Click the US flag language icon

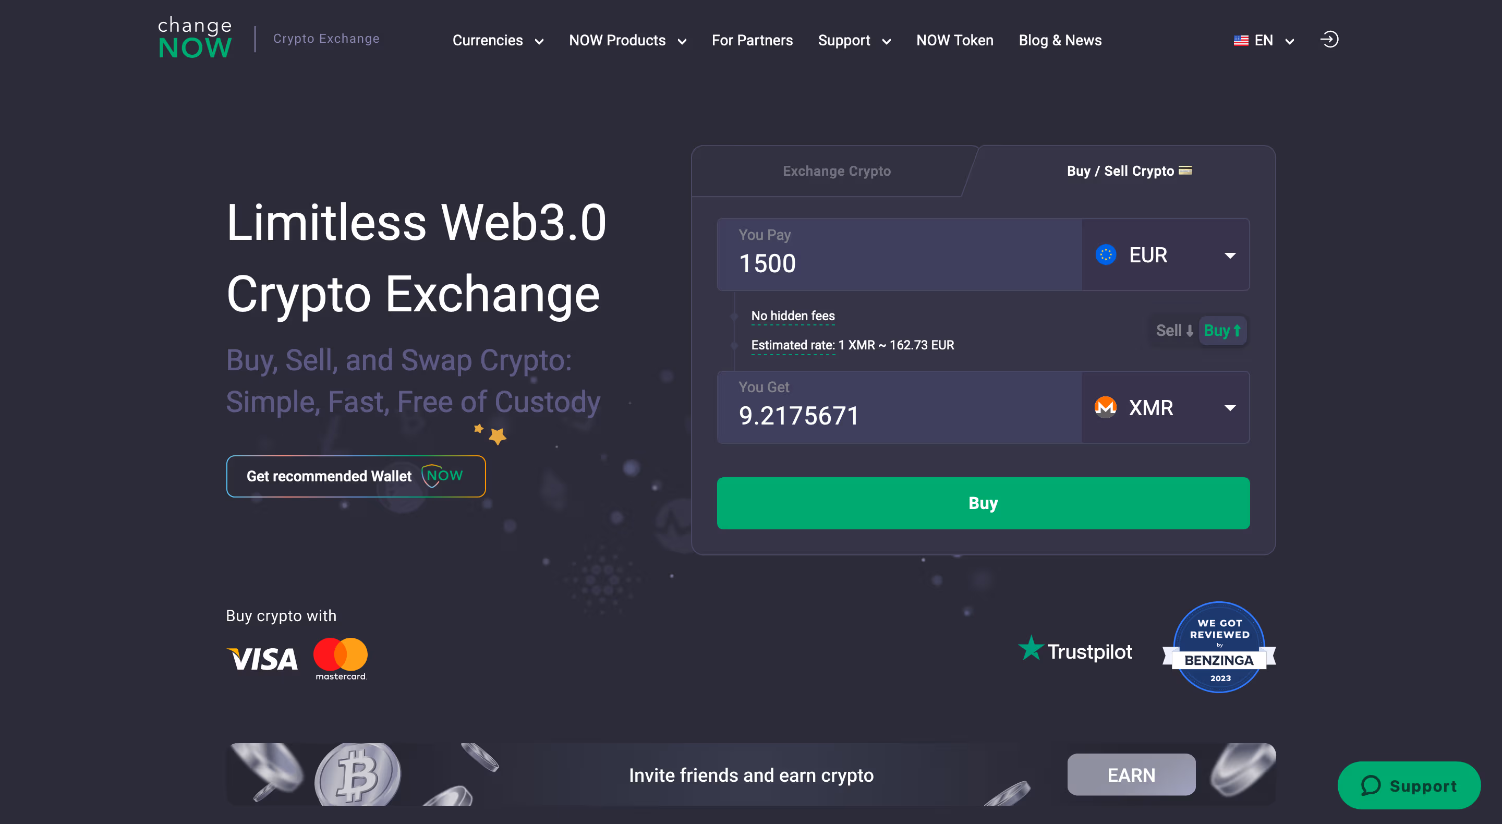1241,40
